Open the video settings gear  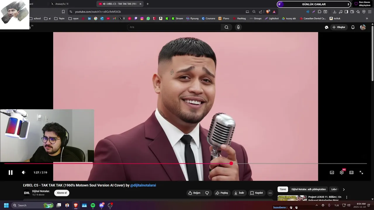pos(342,172)
